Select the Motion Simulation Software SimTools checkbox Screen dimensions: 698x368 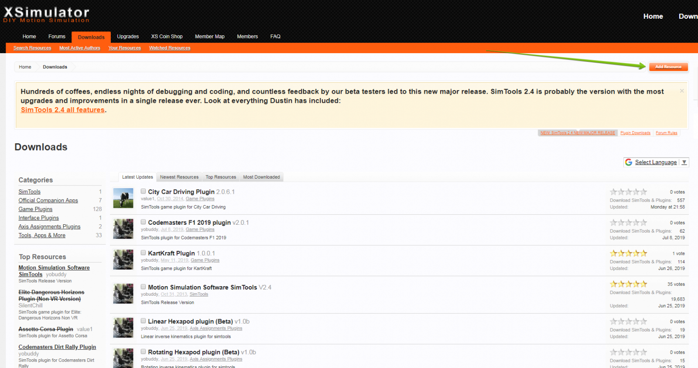point(143,287)
